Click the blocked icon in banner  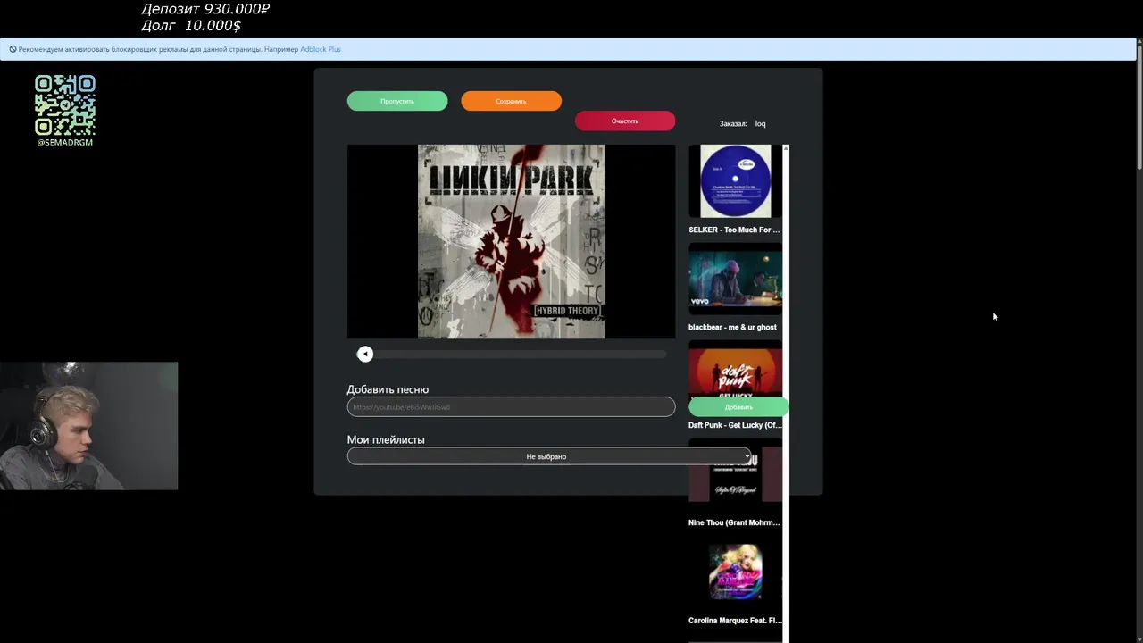pos(13,49)
